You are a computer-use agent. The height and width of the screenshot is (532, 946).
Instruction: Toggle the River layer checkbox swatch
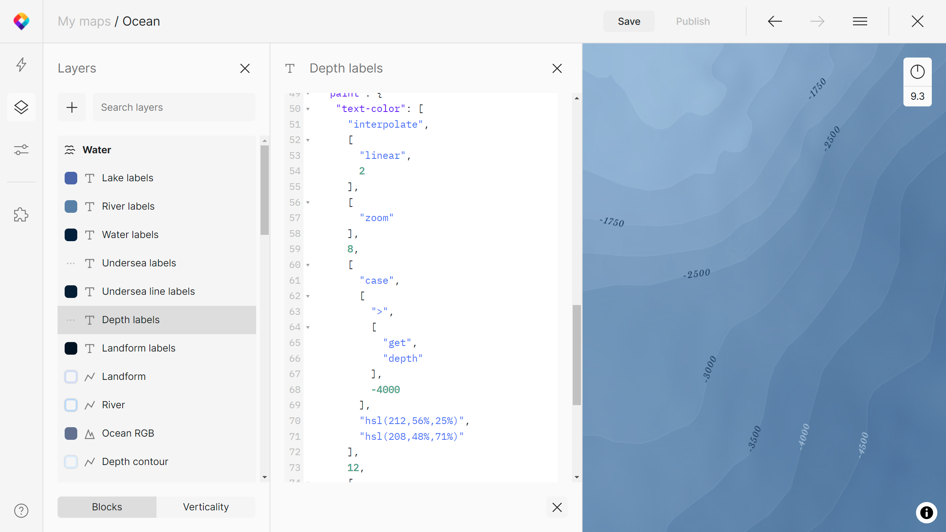[71, 405]
